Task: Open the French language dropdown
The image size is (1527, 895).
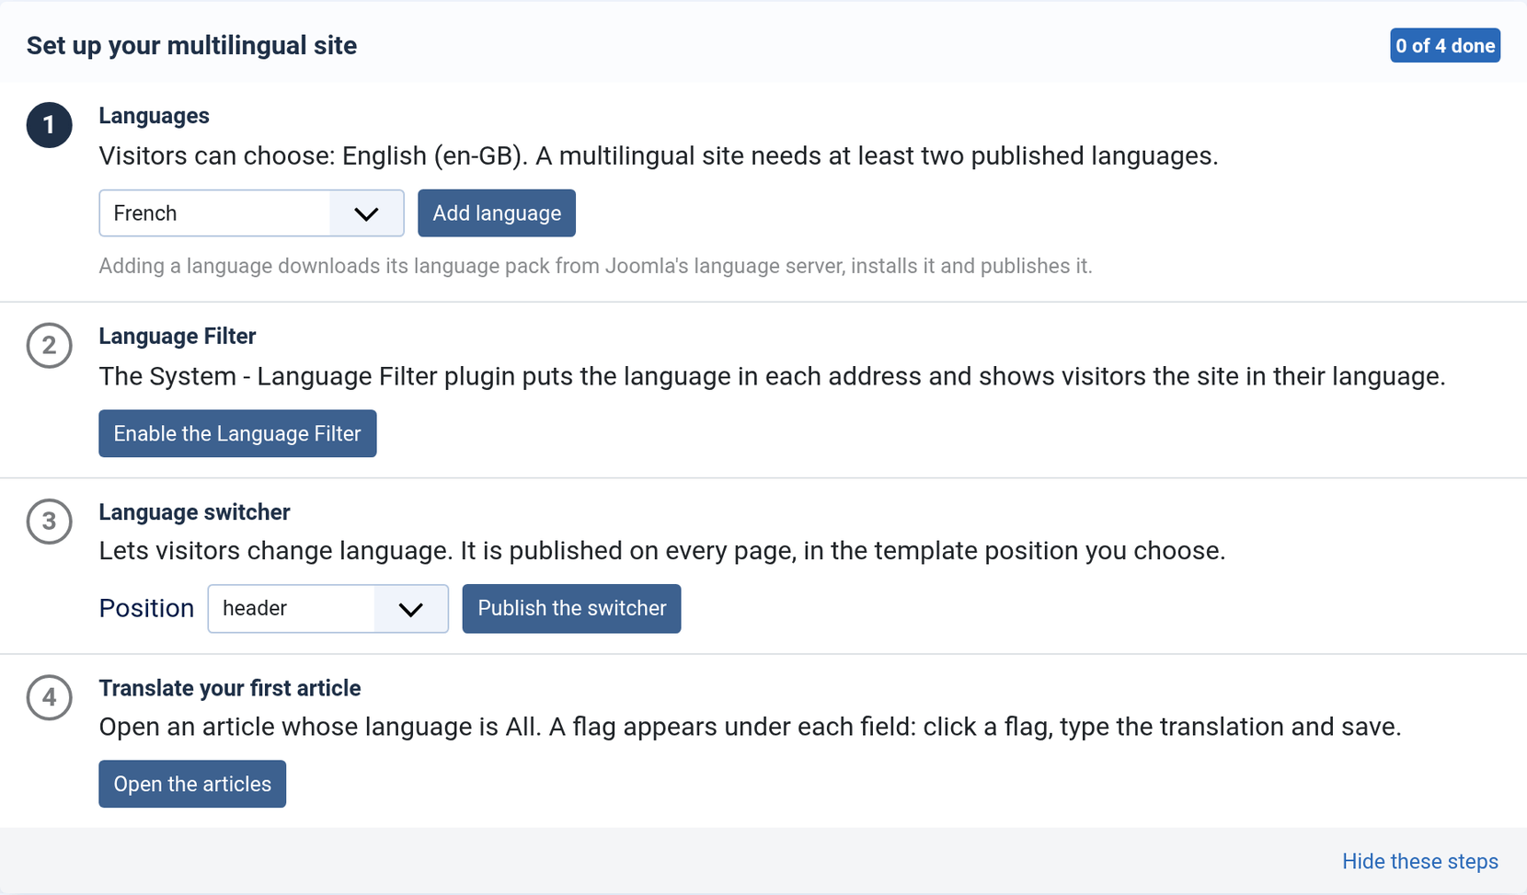Action: click(251, 213)
